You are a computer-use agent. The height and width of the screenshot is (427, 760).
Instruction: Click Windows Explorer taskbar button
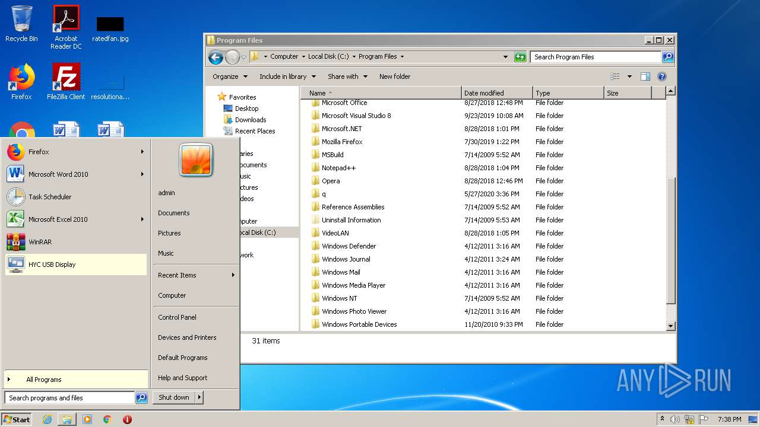click(x=67, y=419)
